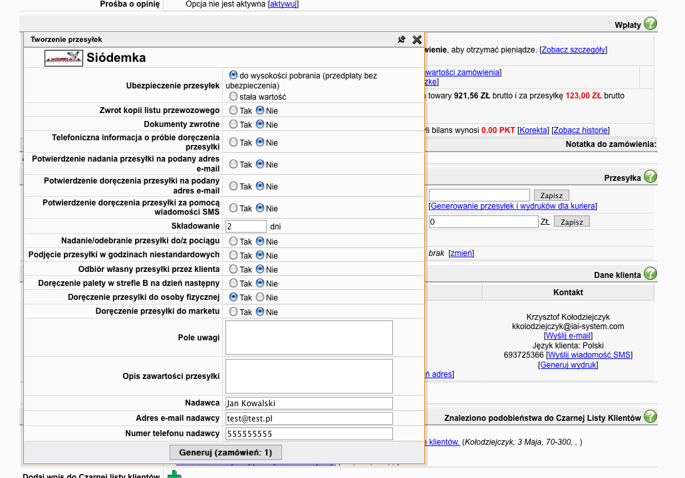The width and height of the screenshot is (685, 478).
Task: Click Zapisz next to the ZŁ field
Action: (x=572, y=222)
